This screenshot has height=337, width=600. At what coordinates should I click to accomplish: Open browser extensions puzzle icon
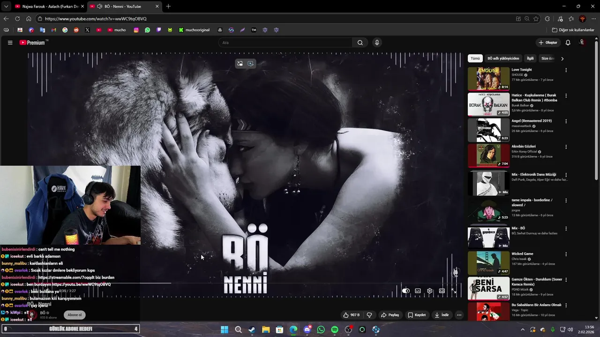tap(547, 19)
